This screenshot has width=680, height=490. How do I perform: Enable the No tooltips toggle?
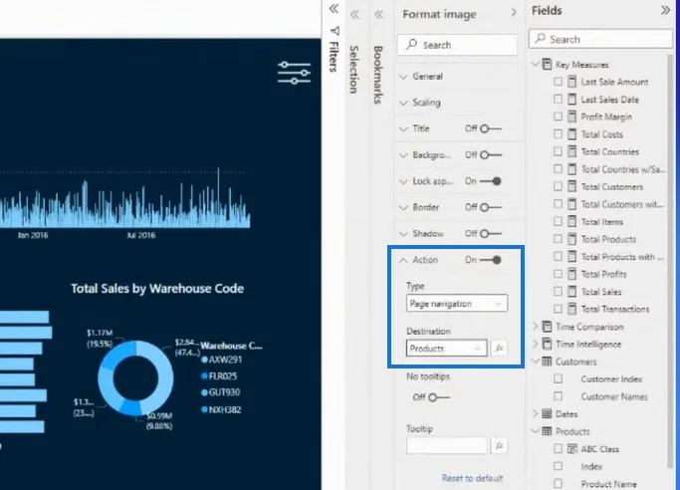[x=438, y=397]
